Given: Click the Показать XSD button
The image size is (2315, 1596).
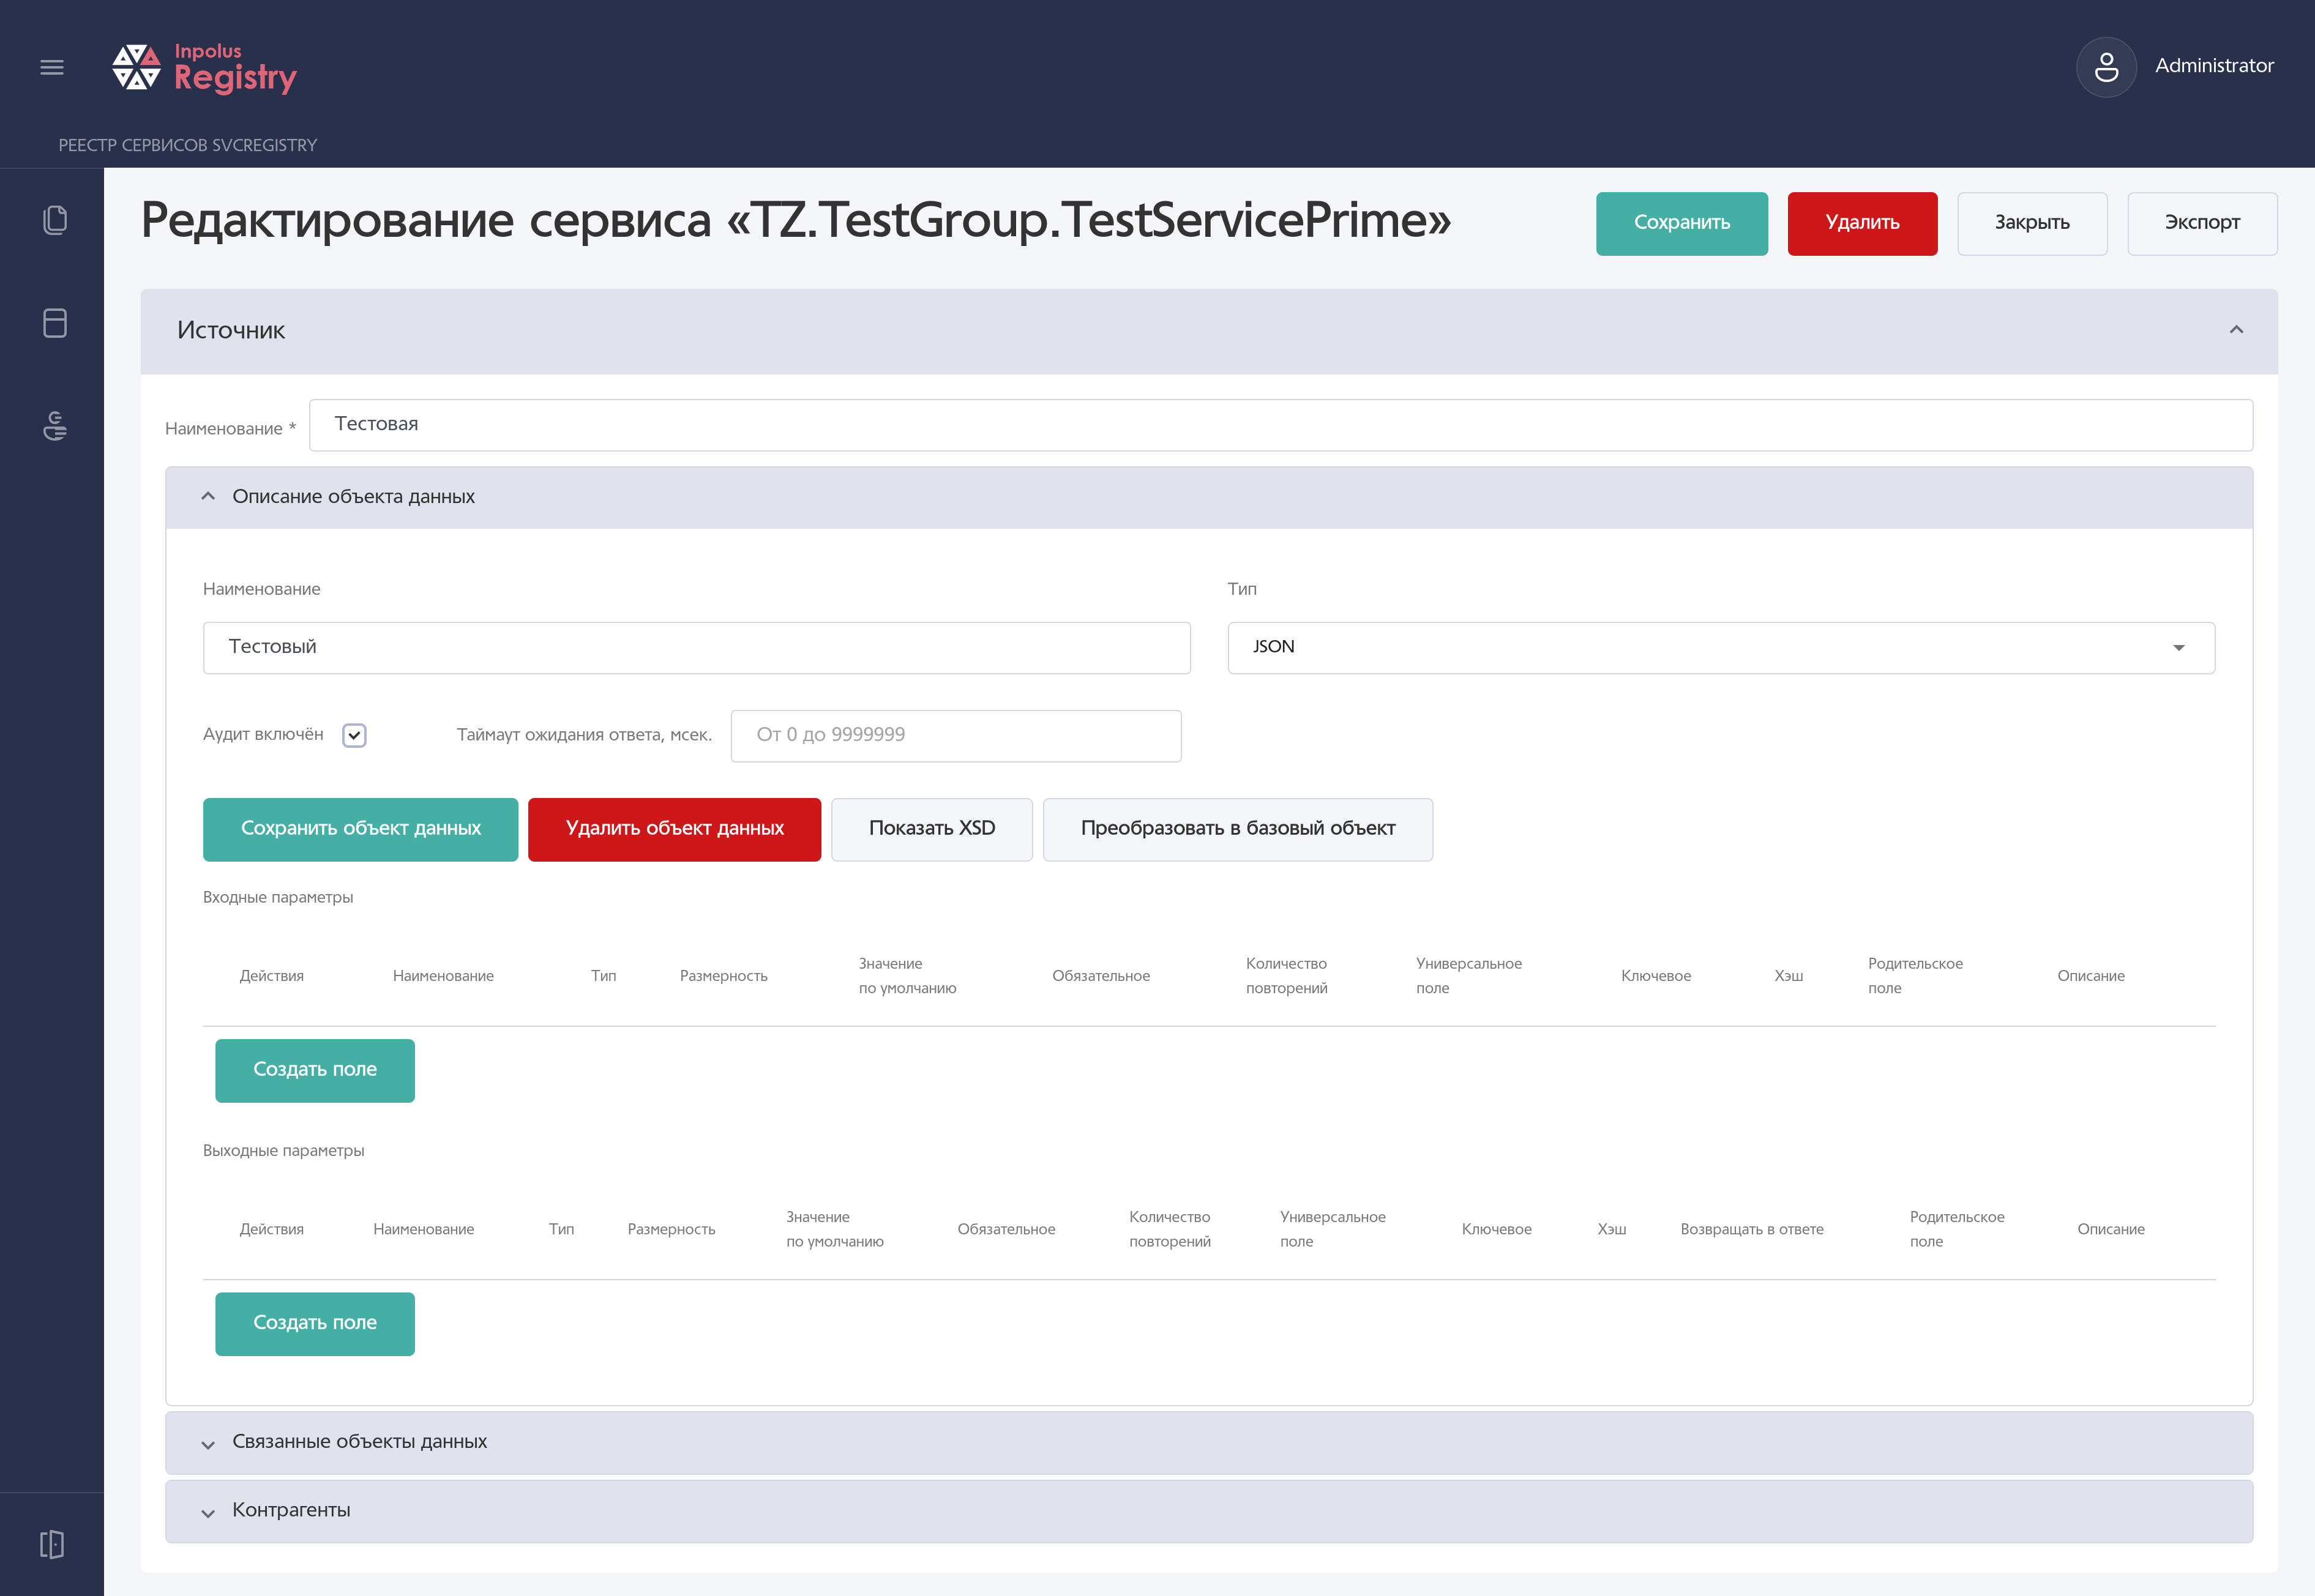Looking at the screenshot, I should [931, 829].
